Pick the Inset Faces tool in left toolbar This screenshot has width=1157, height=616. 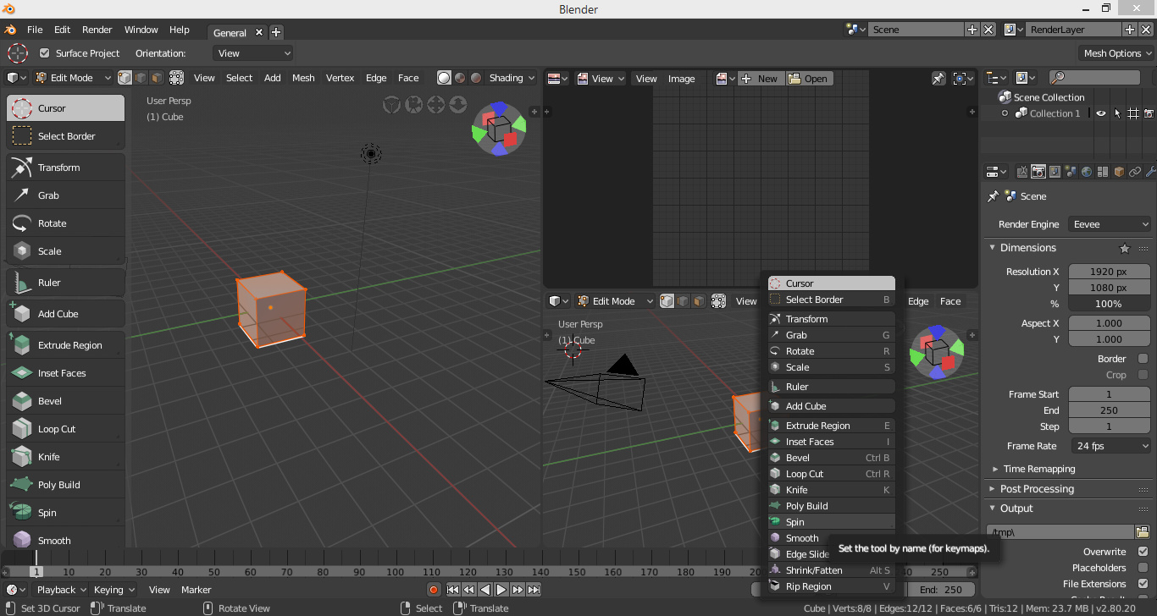point(66,373)
